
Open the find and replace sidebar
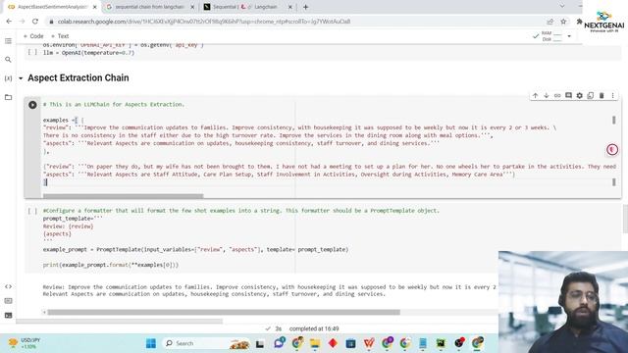click(x=8, y=60)
